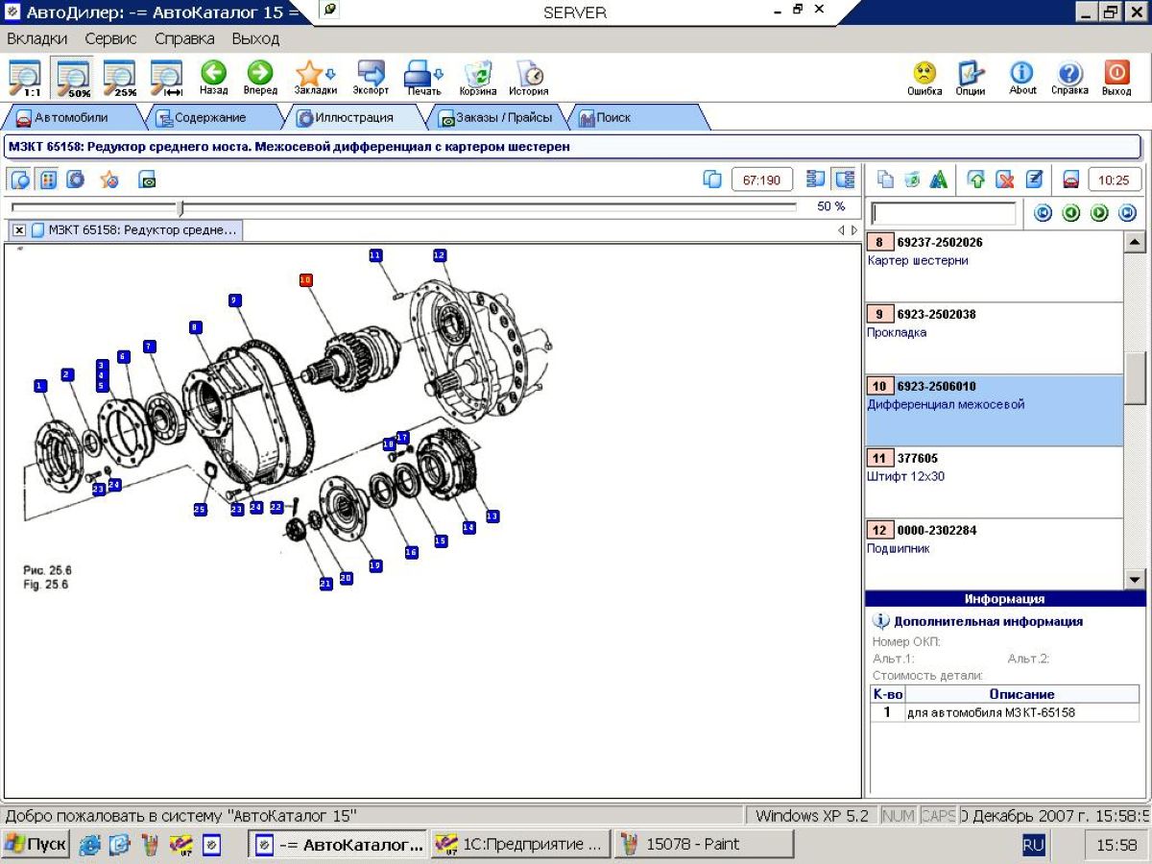Open Справка help from toolbar
The height and width of the screenshot is (864, 1152).
pyautogui.click(x=1069, y=78)
